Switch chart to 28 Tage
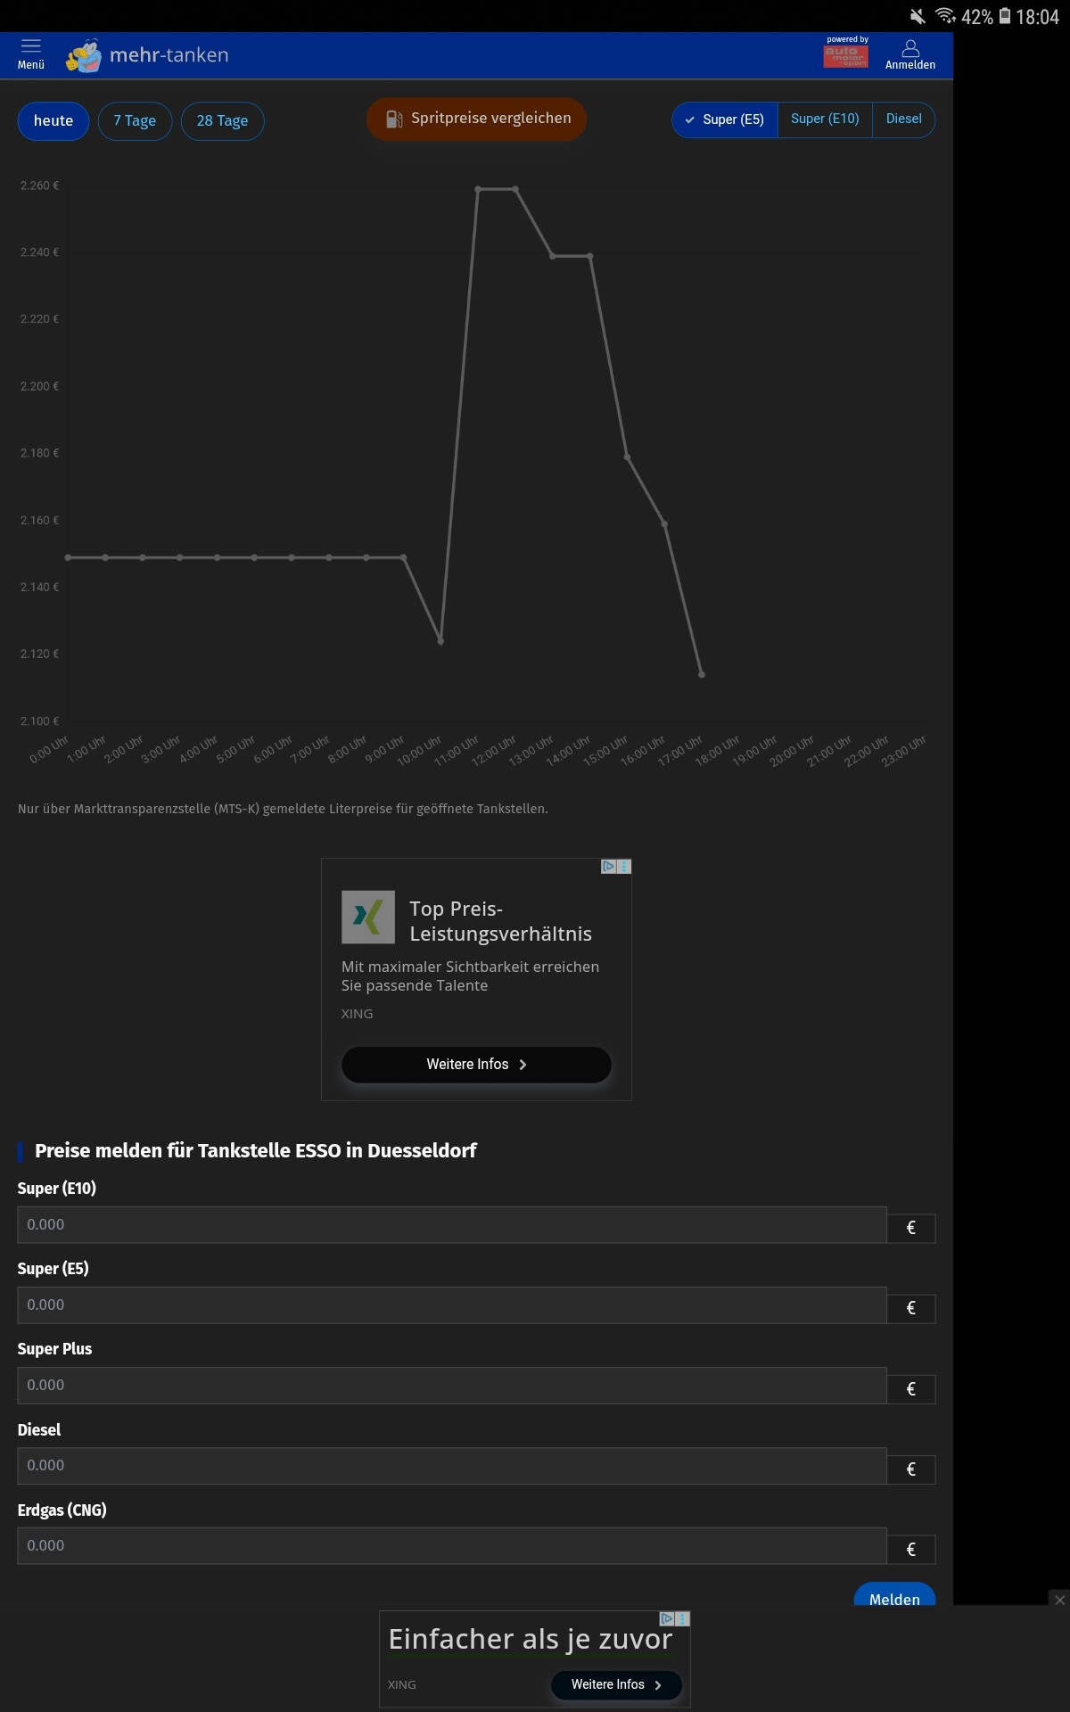1070x1712 pixels. point(222,121)
